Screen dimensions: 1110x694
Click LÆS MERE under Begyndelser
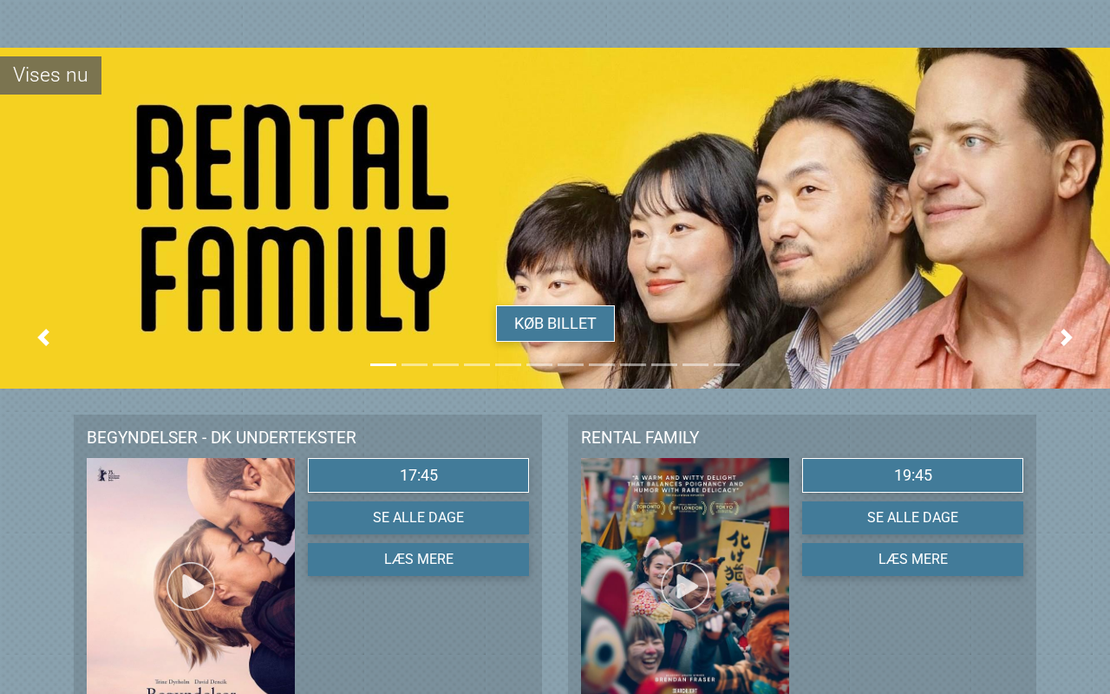(418, 560)
